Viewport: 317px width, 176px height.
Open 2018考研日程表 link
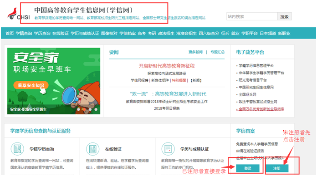(167, 108)
